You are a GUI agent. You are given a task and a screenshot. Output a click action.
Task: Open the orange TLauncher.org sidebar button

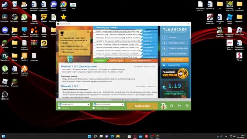(175, 60)
